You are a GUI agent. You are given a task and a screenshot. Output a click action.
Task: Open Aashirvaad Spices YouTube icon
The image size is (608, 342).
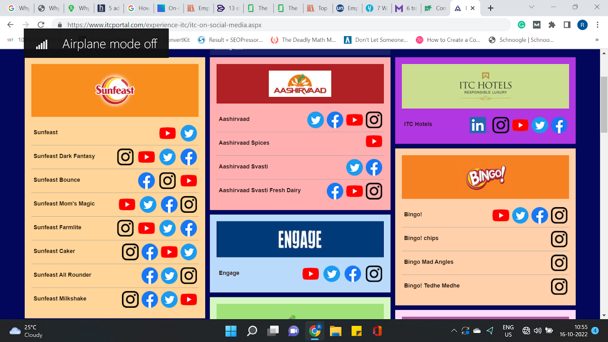[374, 141]
